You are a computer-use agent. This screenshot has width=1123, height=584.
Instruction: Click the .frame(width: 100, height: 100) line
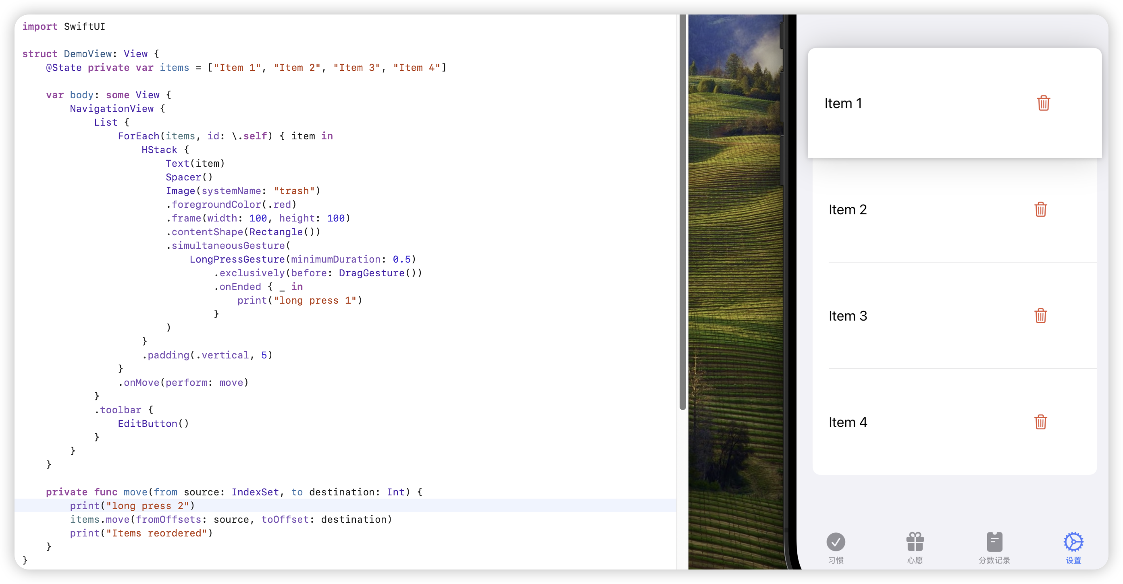coord(258,218)
